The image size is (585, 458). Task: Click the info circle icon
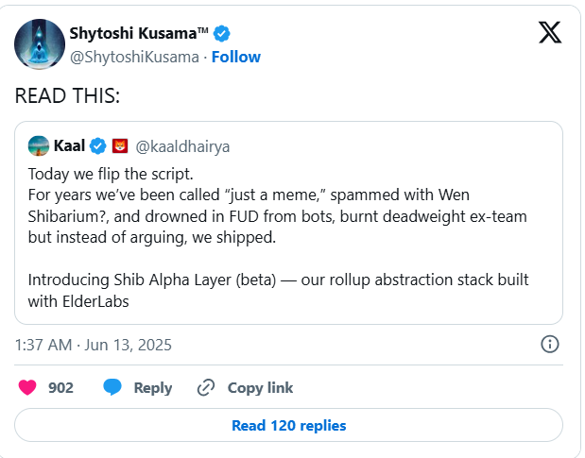pyautogui.click(x=549, y=344)
